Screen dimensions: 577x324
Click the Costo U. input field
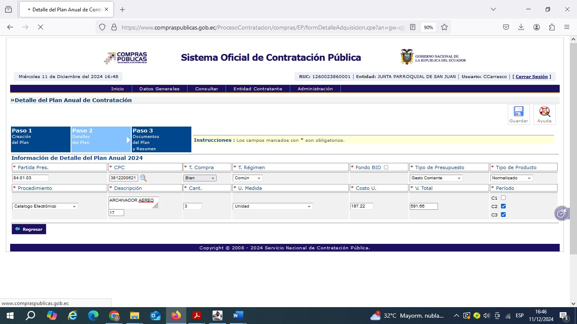point(362,206)
